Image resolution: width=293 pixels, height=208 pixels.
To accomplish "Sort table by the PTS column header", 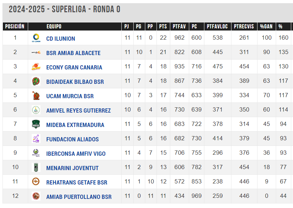I will coord(163,26).
